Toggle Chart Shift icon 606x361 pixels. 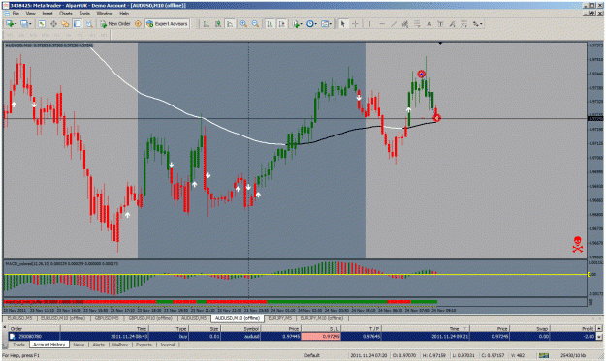(282, 24)
